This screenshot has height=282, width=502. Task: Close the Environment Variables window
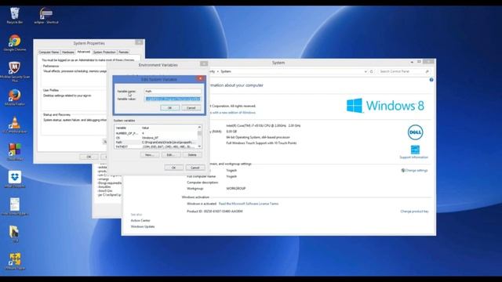204,63
